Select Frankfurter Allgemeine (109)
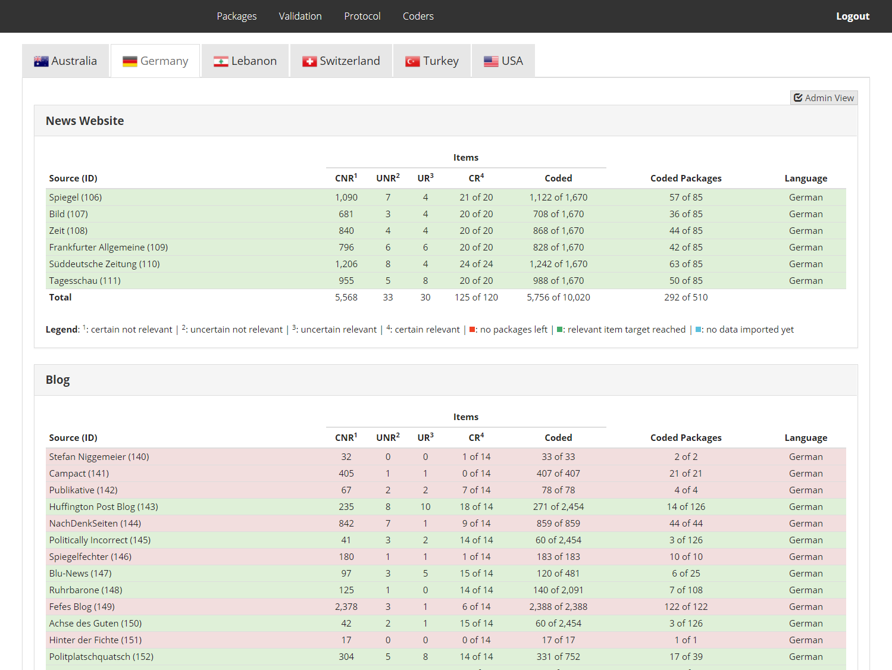Viewport: 892px width, 670px height. [446, 247]
